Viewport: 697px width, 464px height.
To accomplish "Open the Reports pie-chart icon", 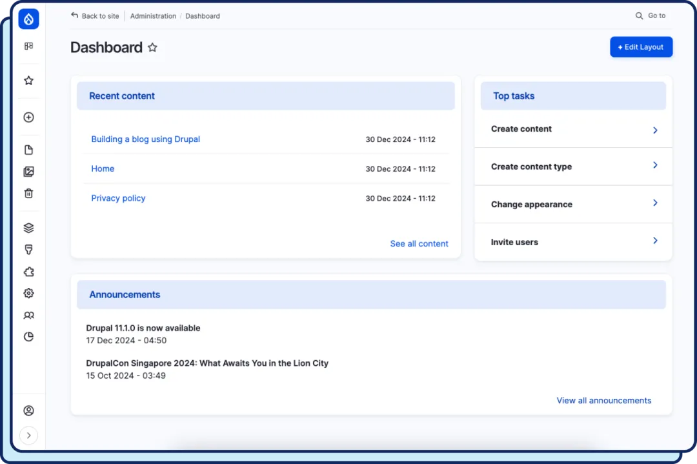I will click(x=28, y=336).
